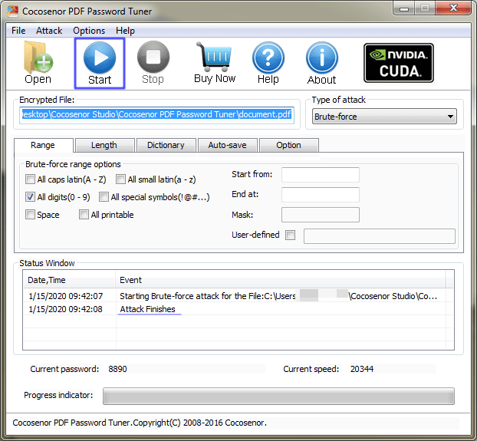Click the copyright status bar text
This screenshot has height=441, width=477.
click(140, 423)
